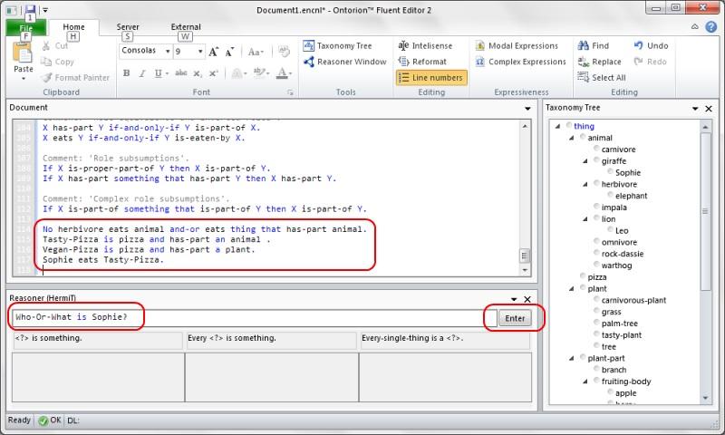Collapse the plant-part tree node
The image size is (725, 435).
[x=572, y=358]
